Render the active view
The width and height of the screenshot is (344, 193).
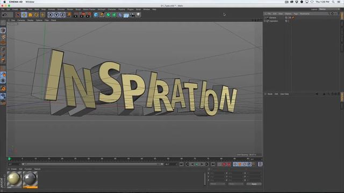point(76,15)
